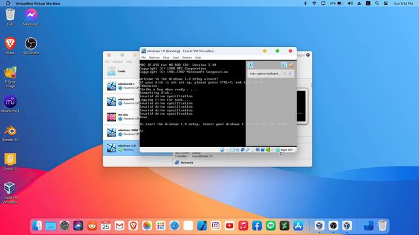
Task: Open OBS icon in the dock
Action: [333, 226]
